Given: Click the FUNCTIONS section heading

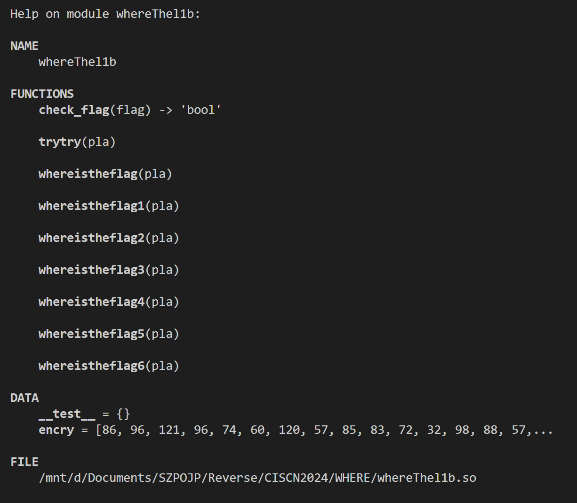Looking at the screenshot, I should click(42, 94).
